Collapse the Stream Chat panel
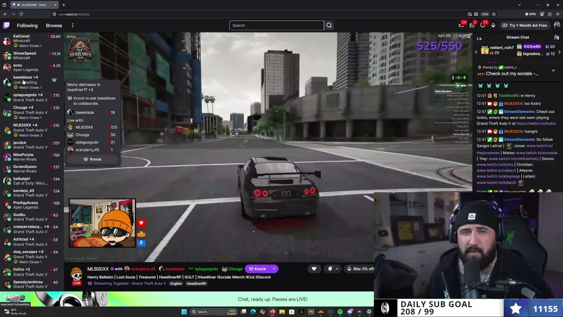Image resolution: width=563 pixels, height=317 pixels. point(479,39)
